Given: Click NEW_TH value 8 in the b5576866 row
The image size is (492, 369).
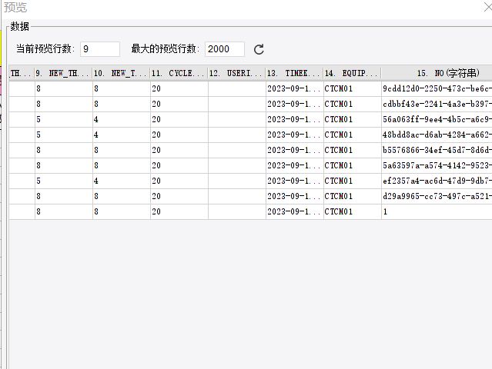Looking at the screenshot, I should pos(64,150).
